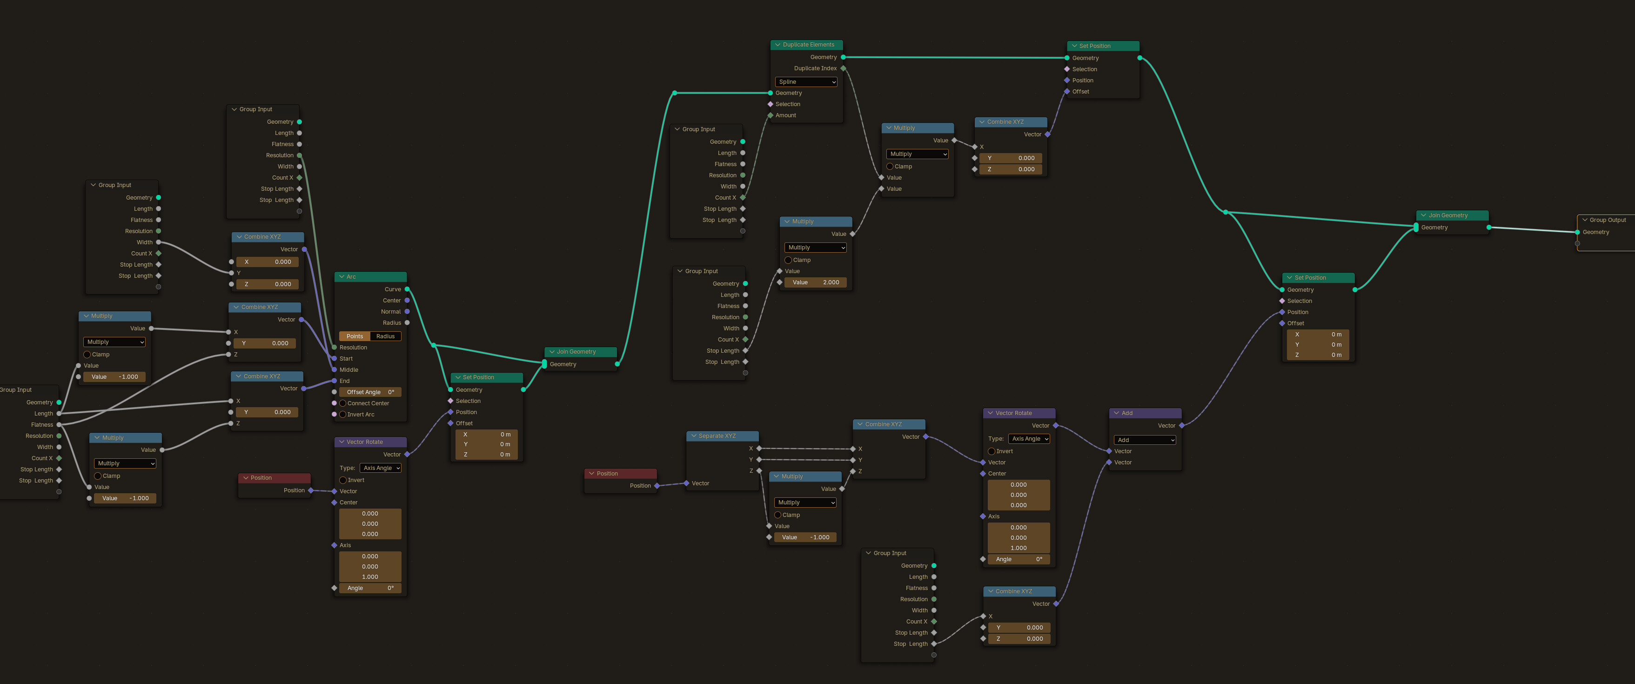Viewport: 1635px width, 684px height.
Task: Select Radius mode in Arc node
Action: point(386,336)
